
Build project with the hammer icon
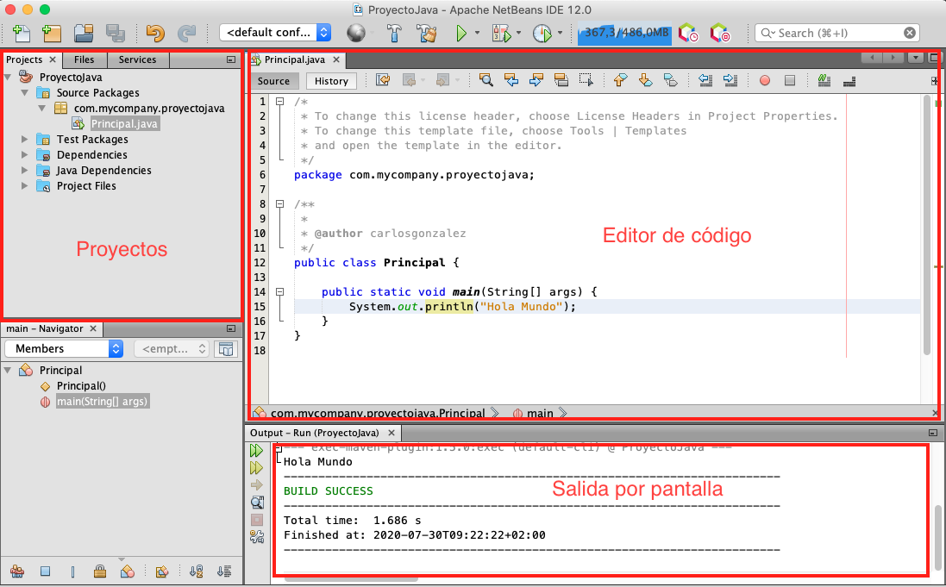tap(394, 33)
